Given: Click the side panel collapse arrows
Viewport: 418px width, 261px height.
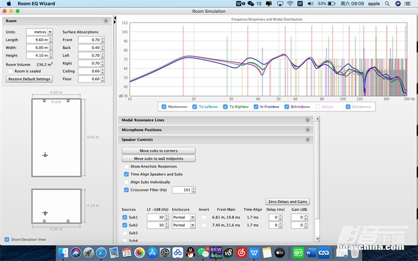Looking at the screenshot, I should tap(115, 20).
